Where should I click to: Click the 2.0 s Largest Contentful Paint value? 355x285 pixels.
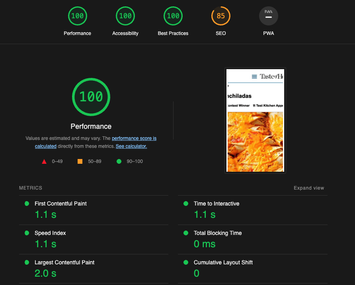[x=45, y=273]
